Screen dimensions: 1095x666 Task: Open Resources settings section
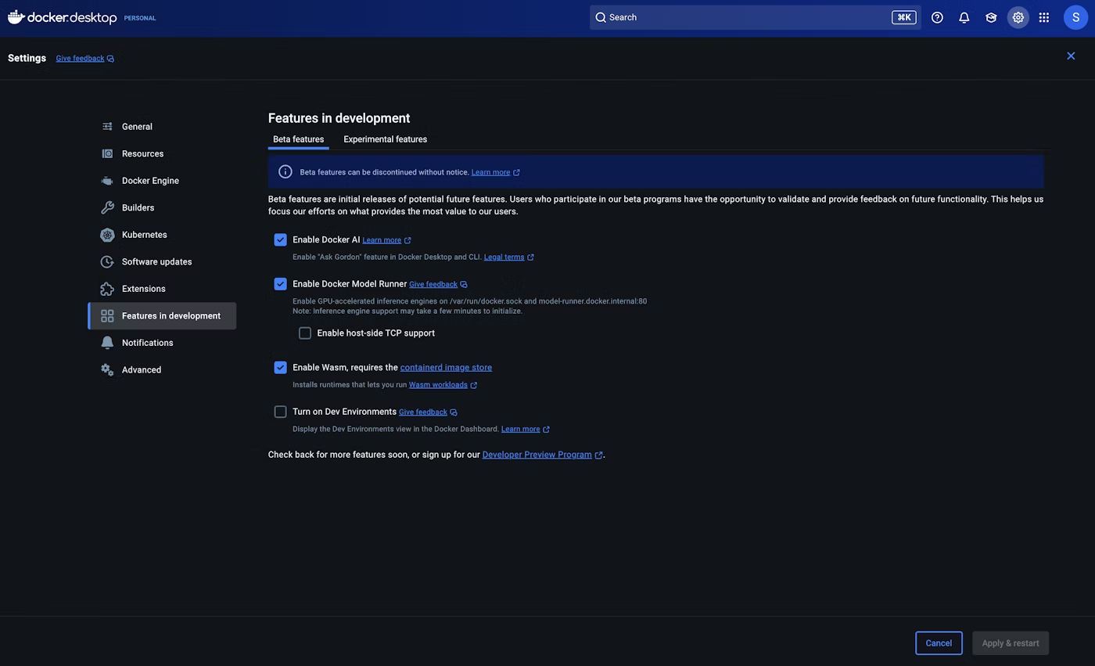click(x=162, y=153)
